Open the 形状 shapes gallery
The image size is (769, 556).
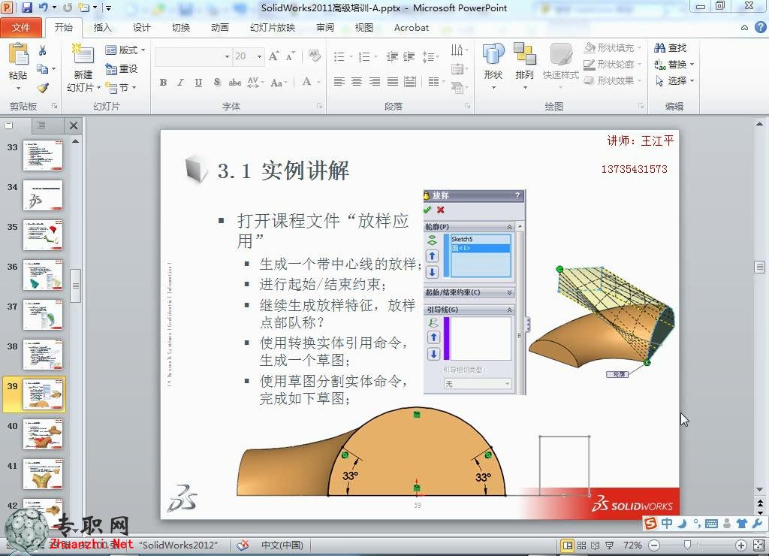[493, 66]
